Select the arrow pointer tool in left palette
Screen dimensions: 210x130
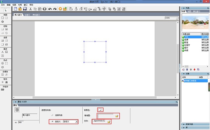tap(5, 10)
